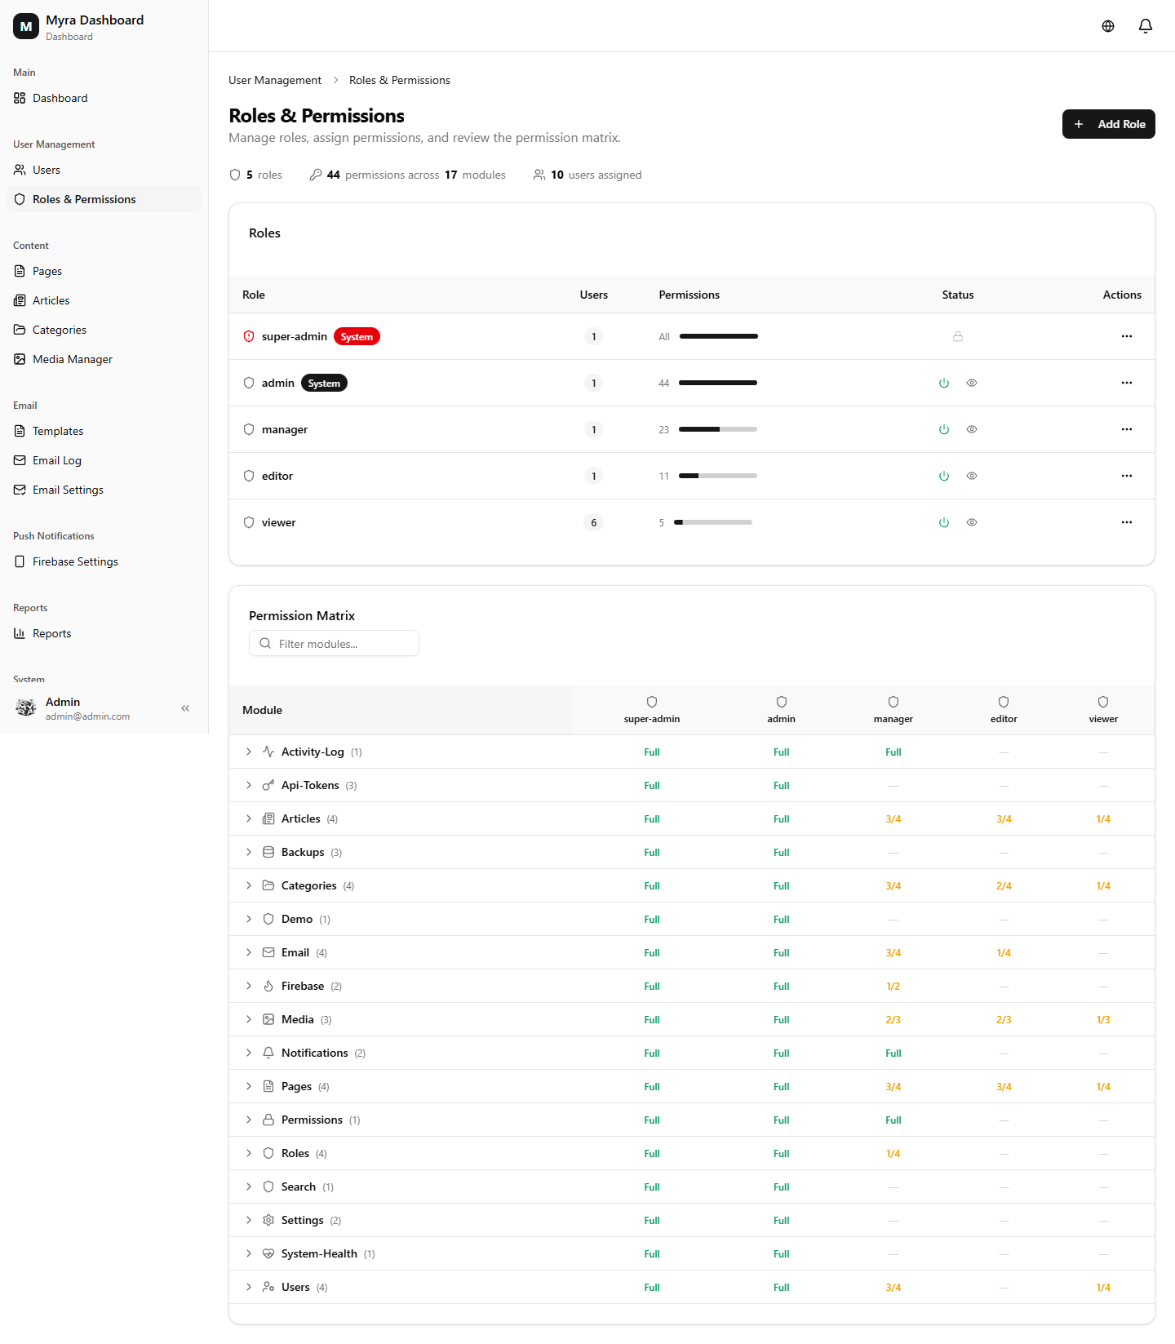The width and height of the screenshot is (1175, 1344).
Task: Expand the Firebase module row
Action: click(x=249, y=986)
